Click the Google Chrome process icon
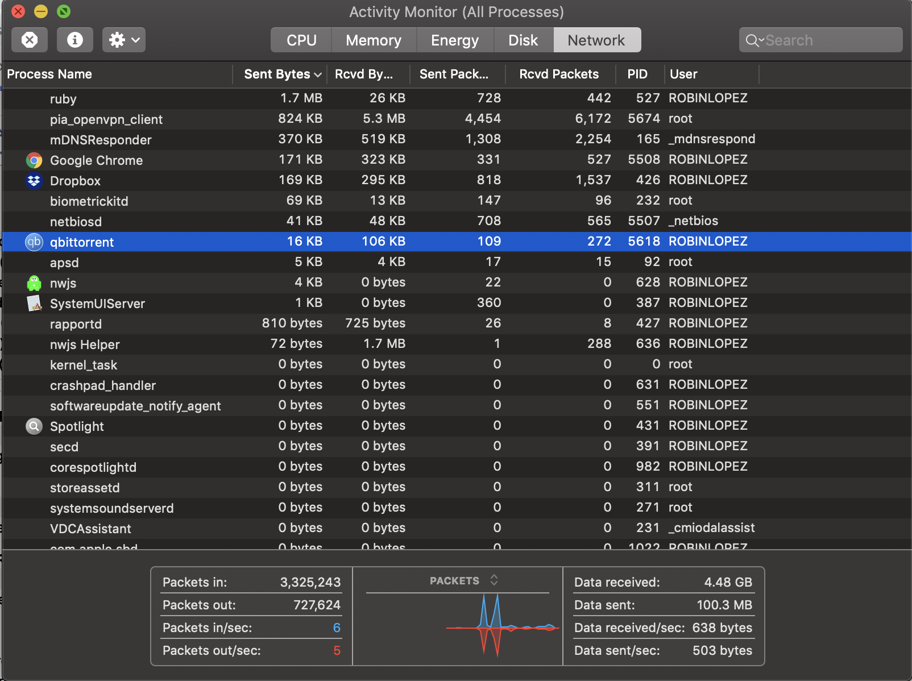The width and height of the screenshot is (912, 681). tap(34, 160)
